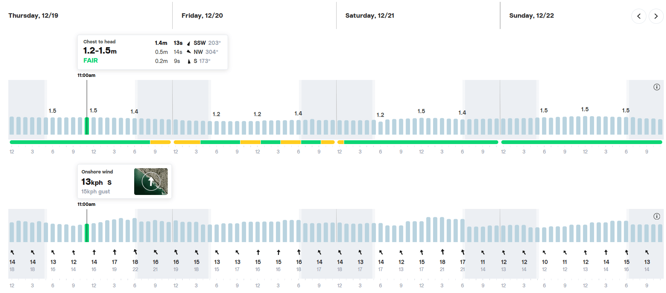Advance to next forecast days arrow
Screen dimensions: 666x293
[x=656, y=16]
